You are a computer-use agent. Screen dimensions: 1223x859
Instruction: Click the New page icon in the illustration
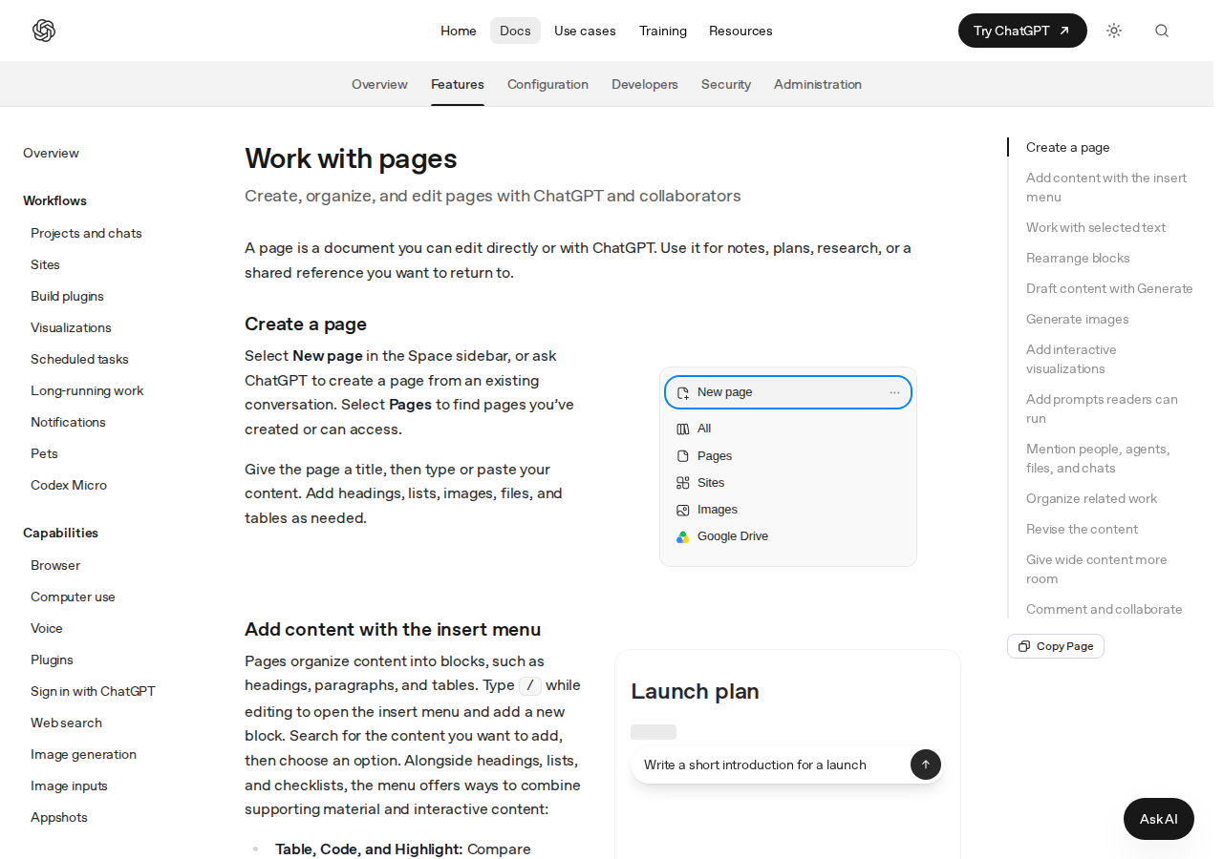click(683, 392)
